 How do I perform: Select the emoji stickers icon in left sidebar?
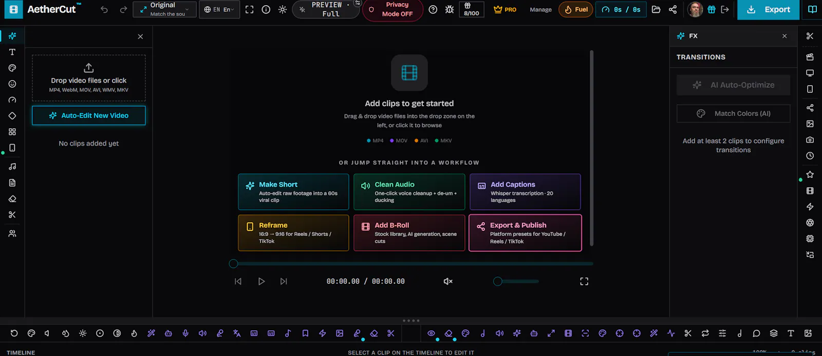click(12, 84)
